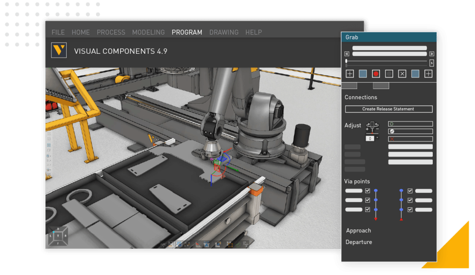Click the leftmost plus icon in Grab panel

click(x=350, y=74)
